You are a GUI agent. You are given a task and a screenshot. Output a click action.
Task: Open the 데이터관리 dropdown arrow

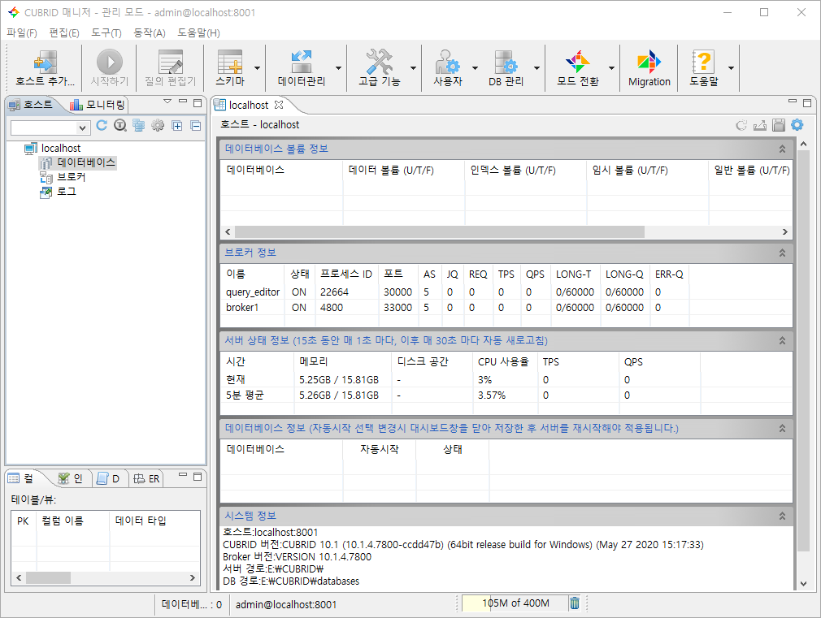(338, 68)
